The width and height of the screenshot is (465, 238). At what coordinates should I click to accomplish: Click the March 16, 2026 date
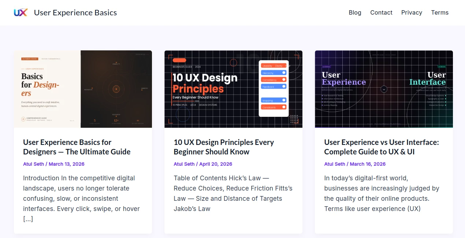click(368, 164)
